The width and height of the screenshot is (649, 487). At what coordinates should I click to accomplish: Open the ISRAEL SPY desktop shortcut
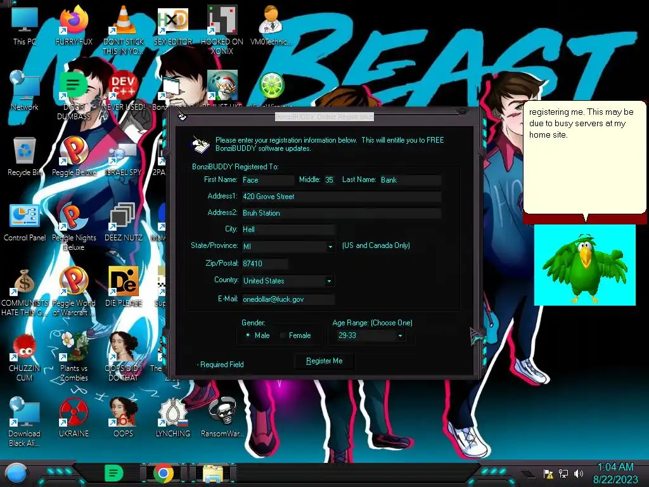pos(124,156)
